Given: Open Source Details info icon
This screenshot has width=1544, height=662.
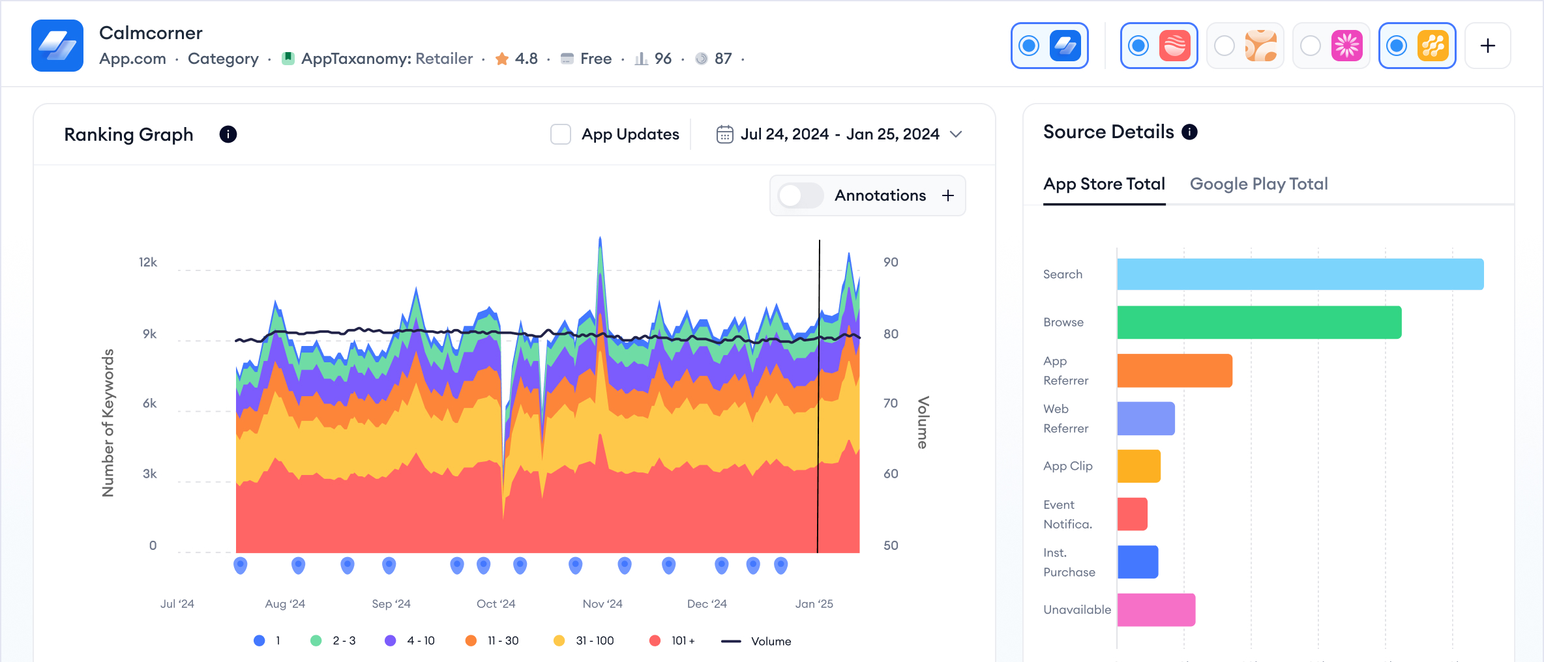Looking at the screenshot, I should pos(1190,132).
